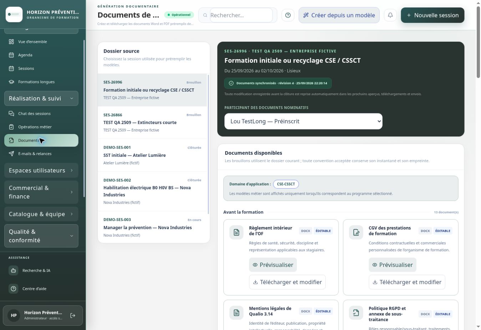Select session SES-26996 Formation initiale CSE

(x=152, y=90)
